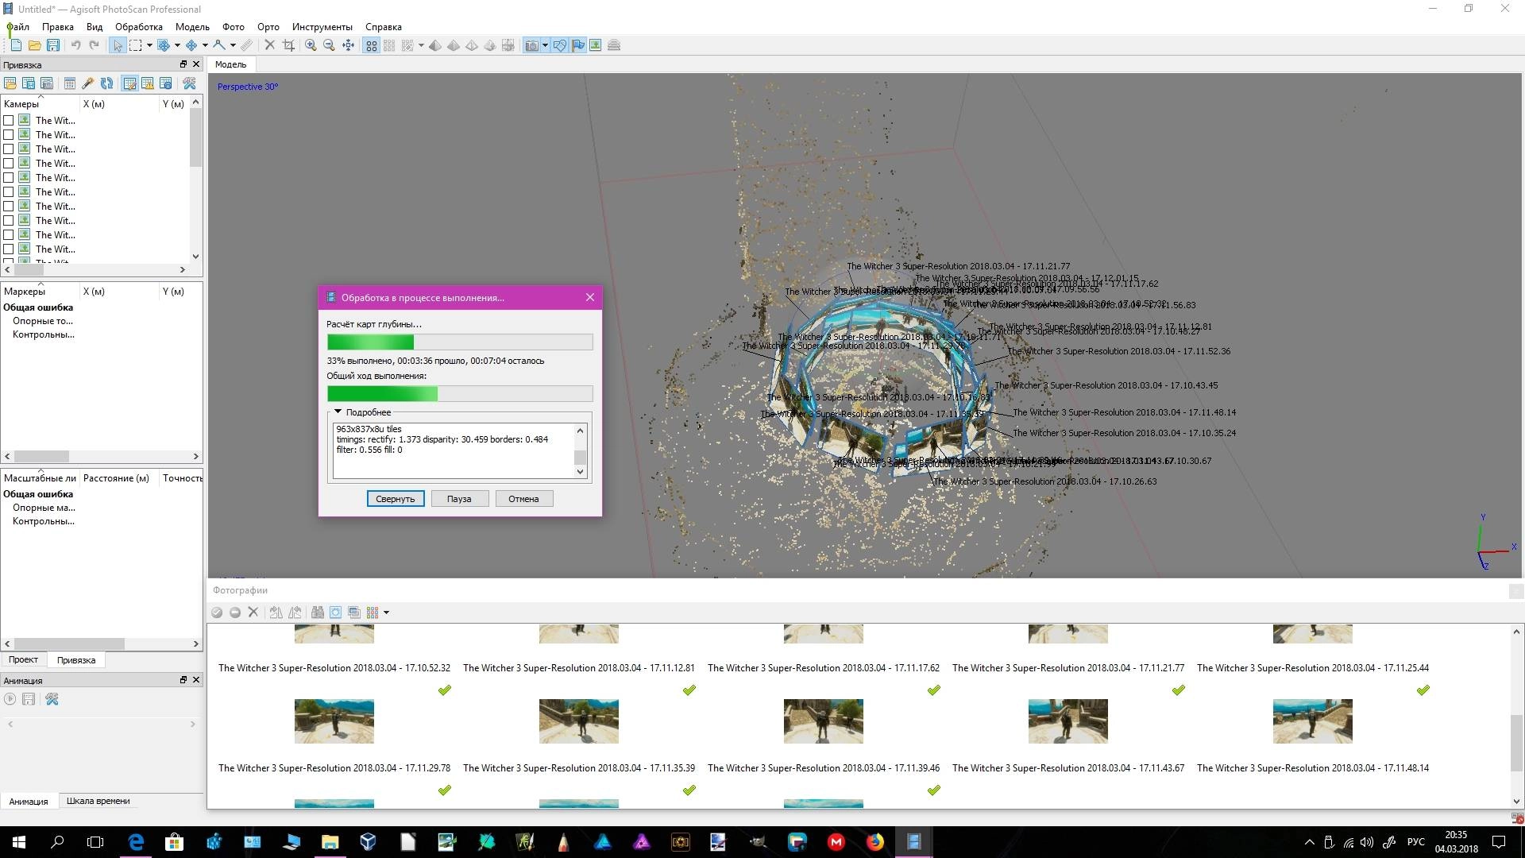Open the Move Object tool dropdown arrow
The image size is (1525, 858).
coord(204,45)
